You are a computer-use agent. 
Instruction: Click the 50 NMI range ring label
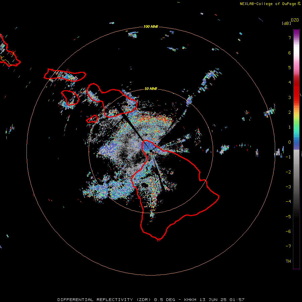tap(151, 89)
